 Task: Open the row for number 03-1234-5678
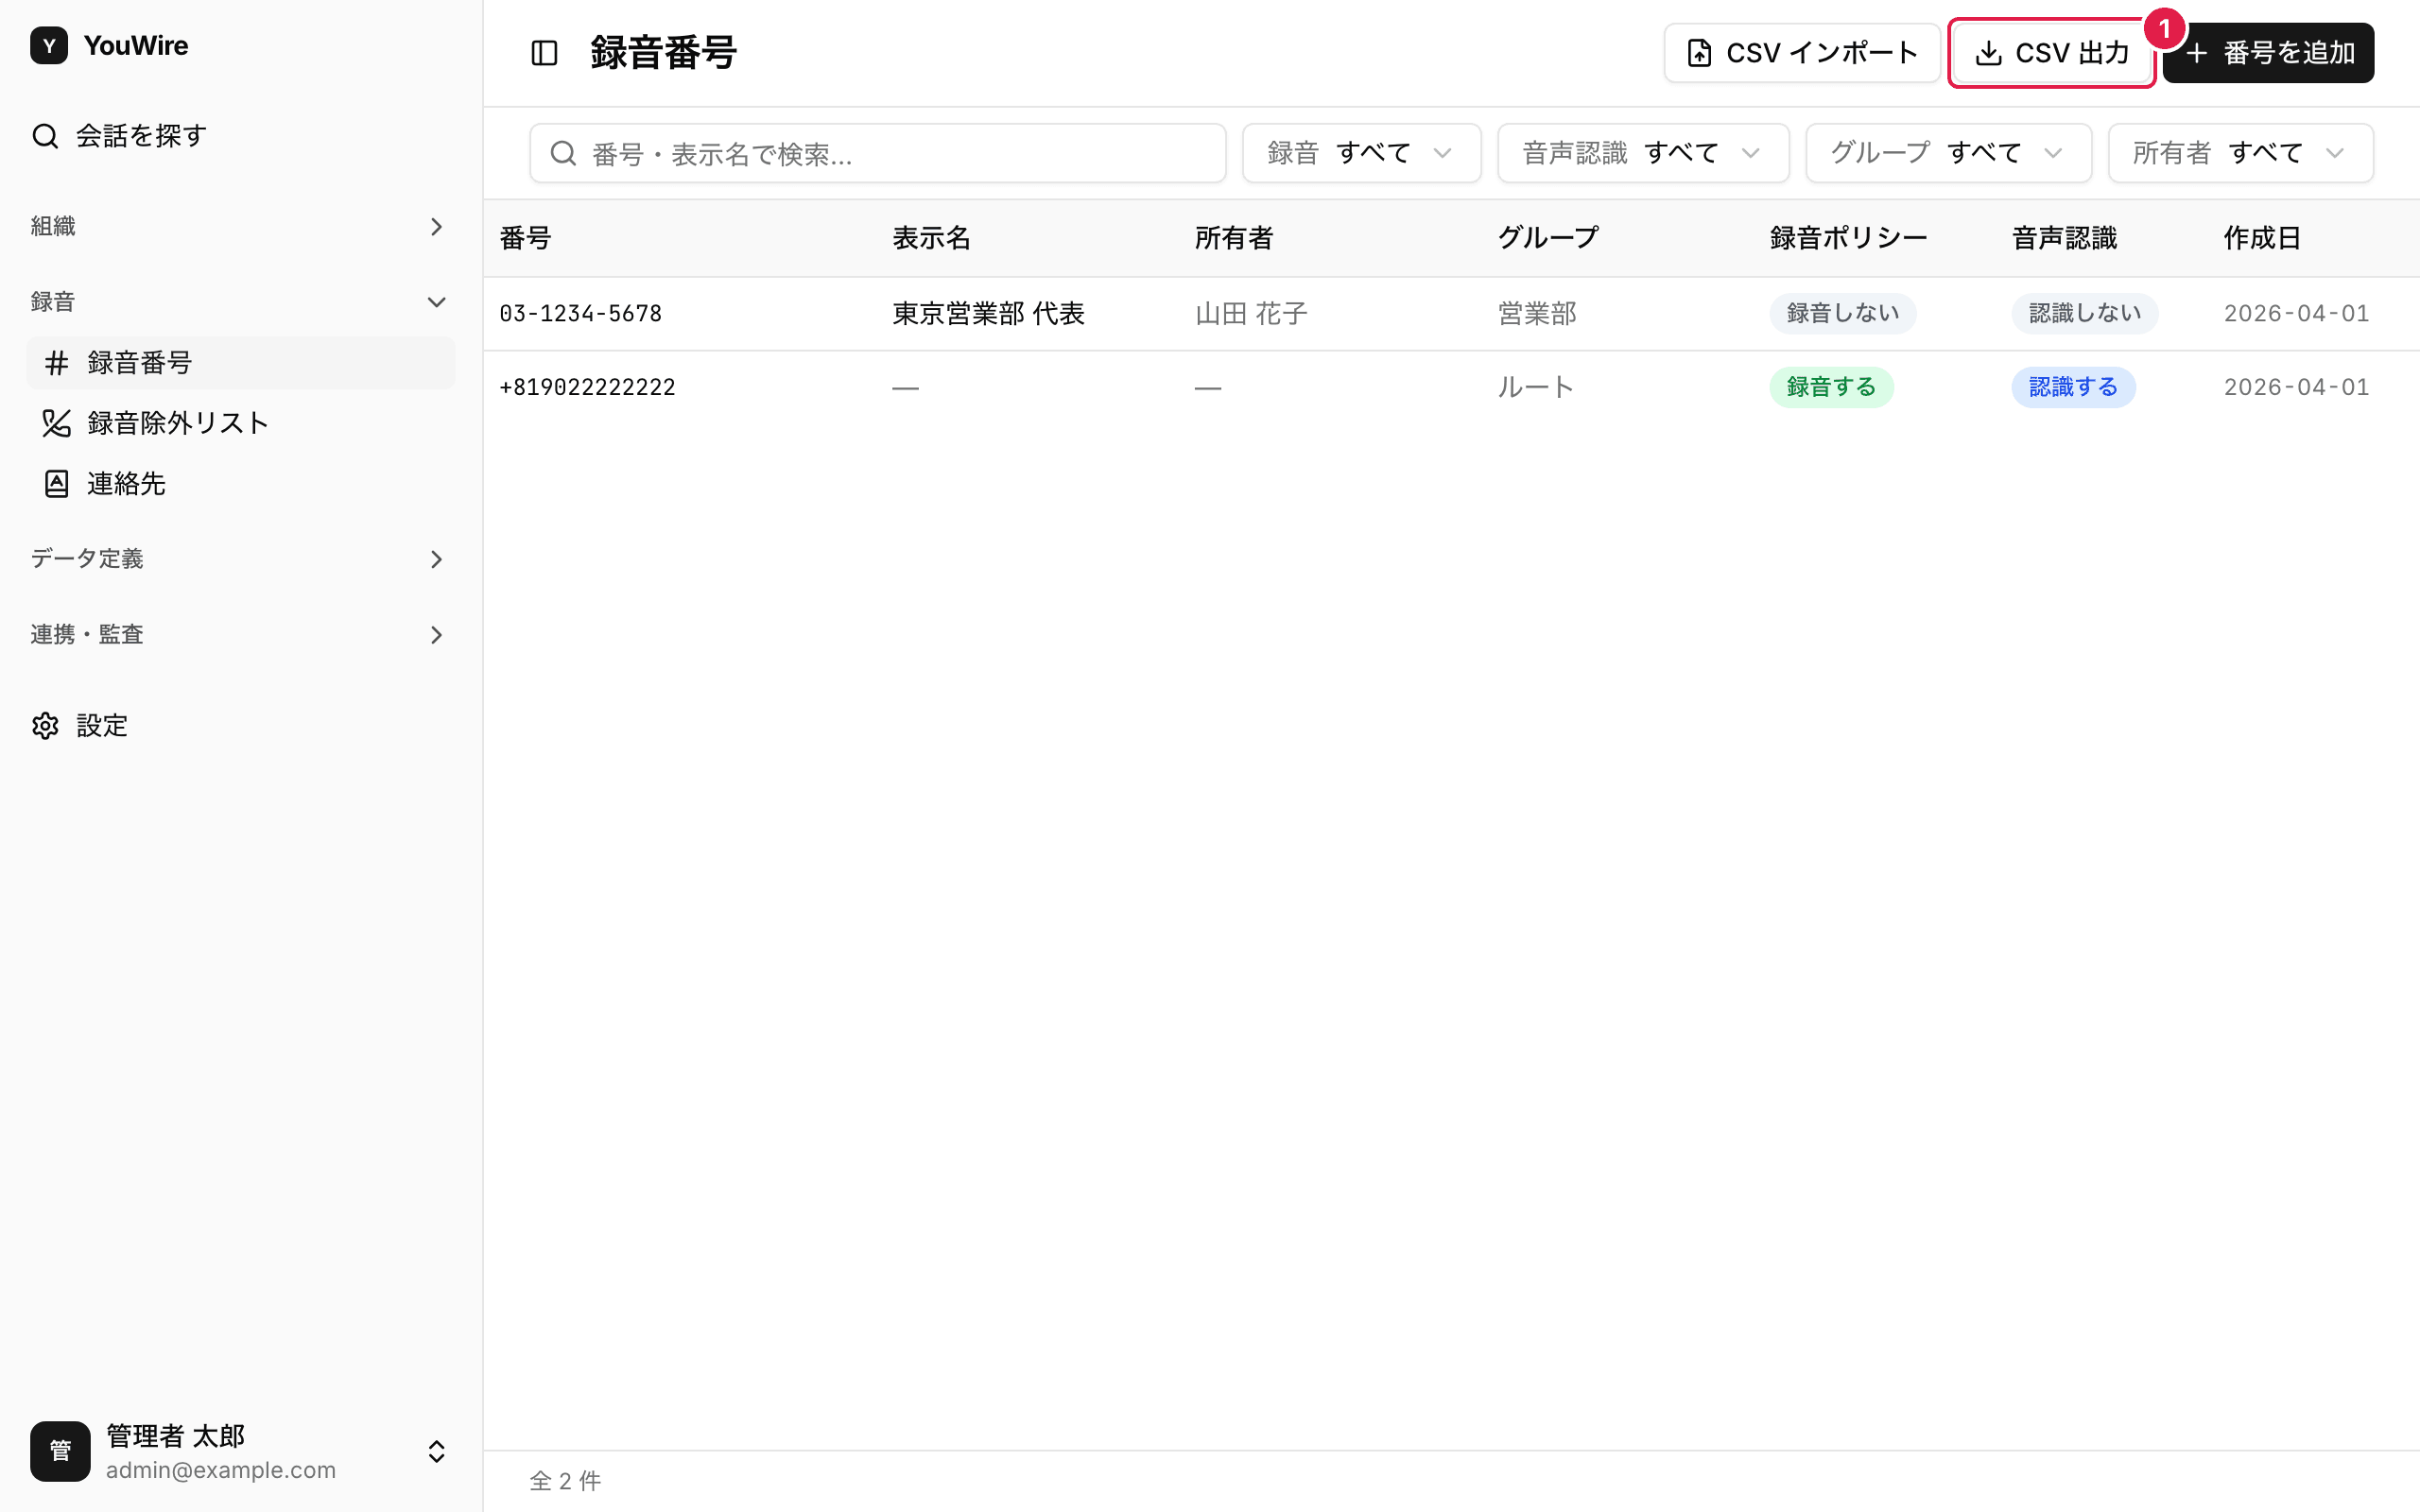(x=1451, y=314)
